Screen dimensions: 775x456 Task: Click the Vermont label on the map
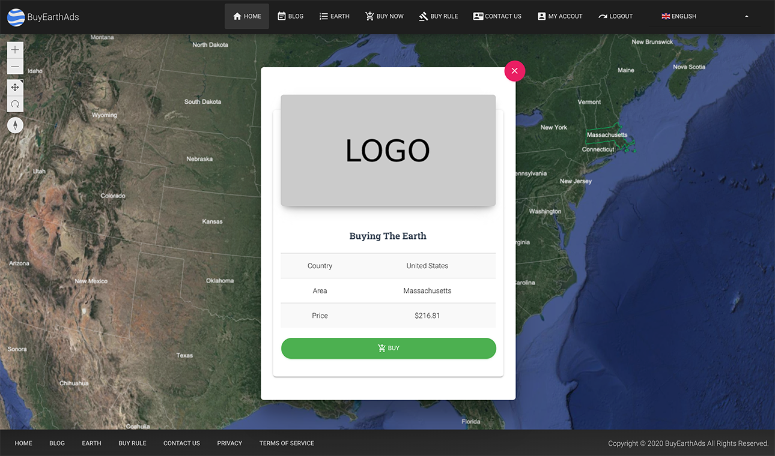click(x=589, y=102)
